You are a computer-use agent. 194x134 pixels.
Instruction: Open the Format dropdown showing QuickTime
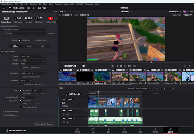point(33,57)
